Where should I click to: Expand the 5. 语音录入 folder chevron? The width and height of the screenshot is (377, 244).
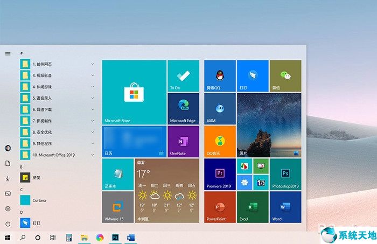(93, 98)
